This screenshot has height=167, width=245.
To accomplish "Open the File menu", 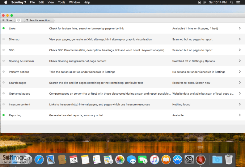I will tap(32, 2).
